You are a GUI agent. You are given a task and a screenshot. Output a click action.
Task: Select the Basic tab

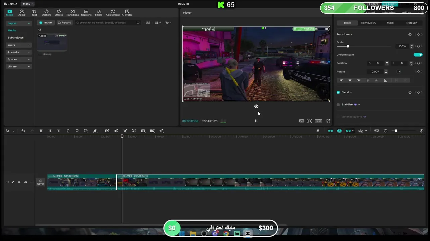[x=347, y=23]
